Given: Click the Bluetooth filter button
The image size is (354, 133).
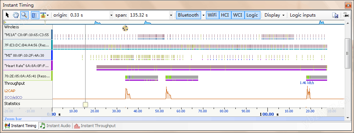Looking at the screenshot, I should point(188,15).
